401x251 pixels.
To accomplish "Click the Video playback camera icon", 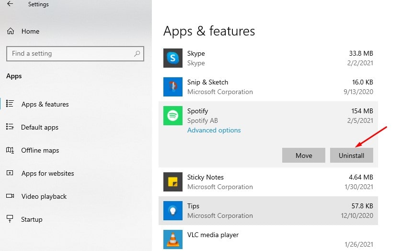I will pos(10,196).
